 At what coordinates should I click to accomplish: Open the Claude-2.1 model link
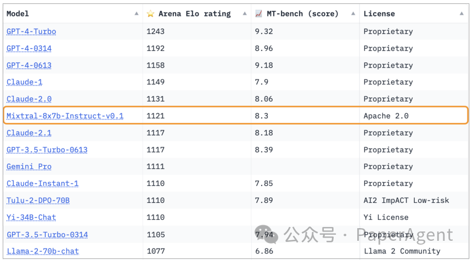click(29, 133)
